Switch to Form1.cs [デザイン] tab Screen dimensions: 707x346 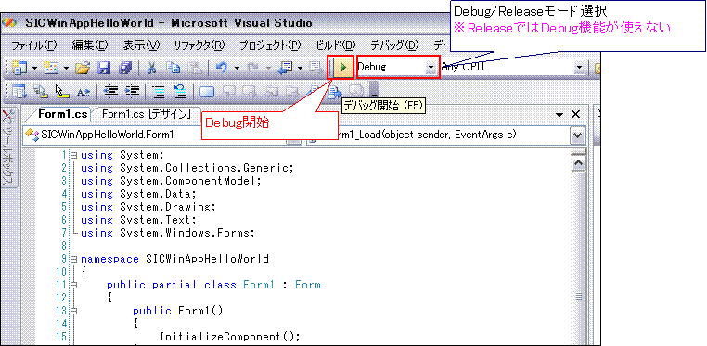(145, 114)
